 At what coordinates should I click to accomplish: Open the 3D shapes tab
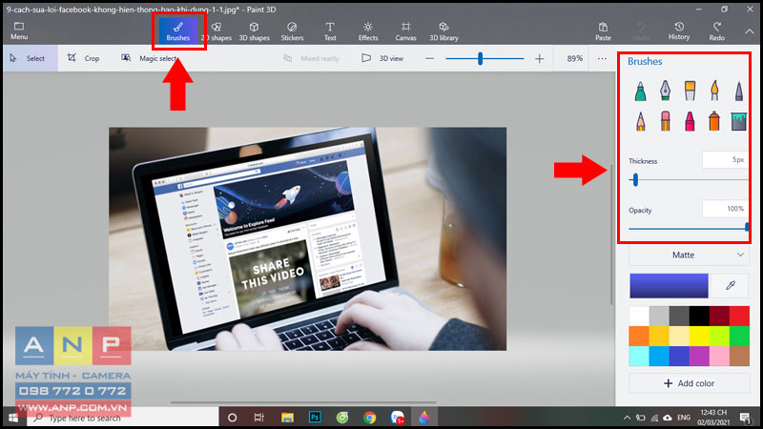pos(254,31)
